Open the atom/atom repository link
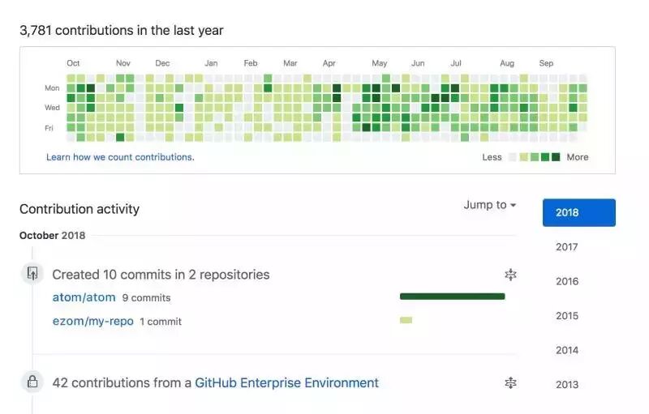This screenshot has height=414, width=649. [x=84, y=297]
